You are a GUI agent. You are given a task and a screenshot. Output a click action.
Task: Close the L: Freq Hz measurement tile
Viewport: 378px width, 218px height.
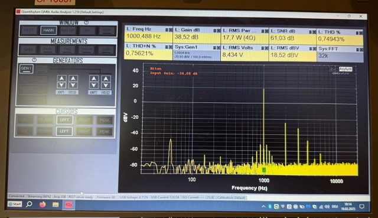tap(171, 30)
